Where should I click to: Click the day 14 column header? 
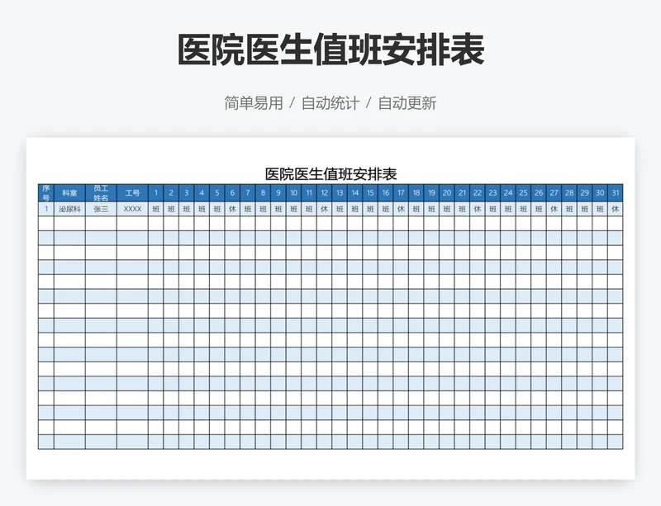click(355, 193)
